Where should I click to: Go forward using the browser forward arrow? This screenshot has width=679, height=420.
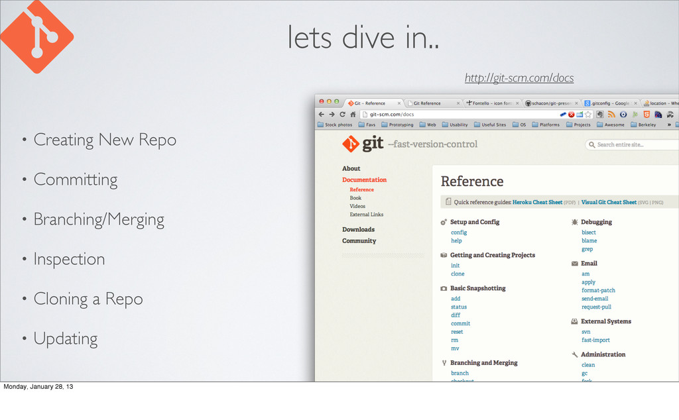pyautogui.click(x=332, y=114)
